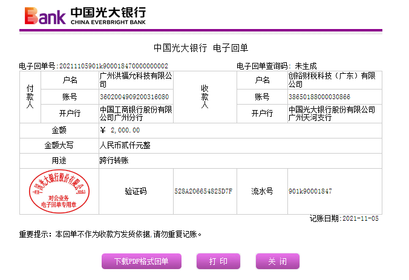Select the posting date 2021-11-05
Viewport: 409px width, 280px height.
pyautogui.click(x=361, y=218)
